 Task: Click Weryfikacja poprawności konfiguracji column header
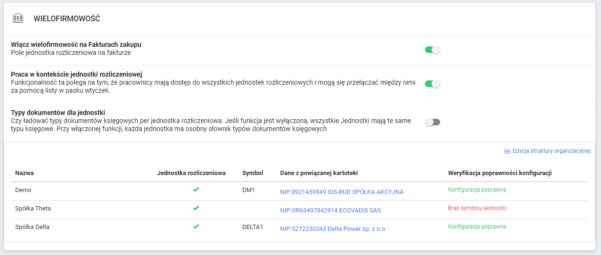click(x=500, y=173)
